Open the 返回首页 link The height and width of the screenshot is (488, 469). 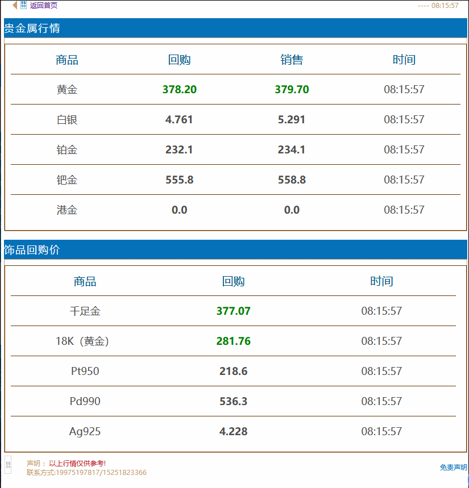pos(43,6)
